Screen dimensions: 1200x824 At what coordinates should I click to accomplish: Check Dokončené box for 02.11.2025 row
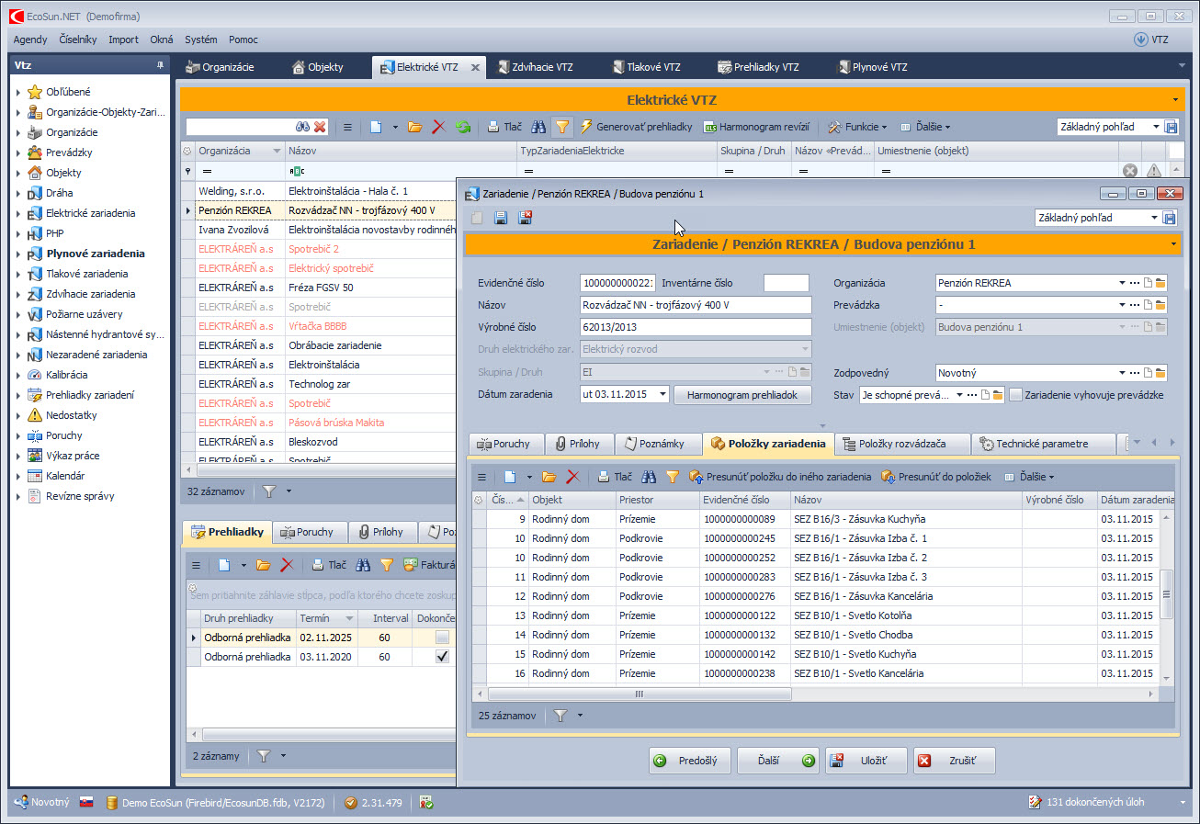443,638
